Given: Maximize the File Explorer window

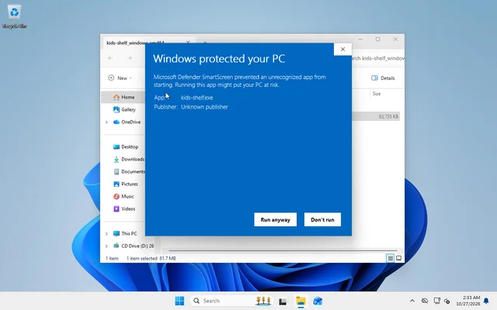Looking at the screenshot, I should pos(378,40).
